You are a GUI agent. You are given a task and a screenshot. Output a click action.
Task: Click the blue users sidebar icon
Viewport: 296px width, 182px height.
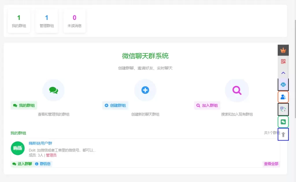(x=283, y=97)
